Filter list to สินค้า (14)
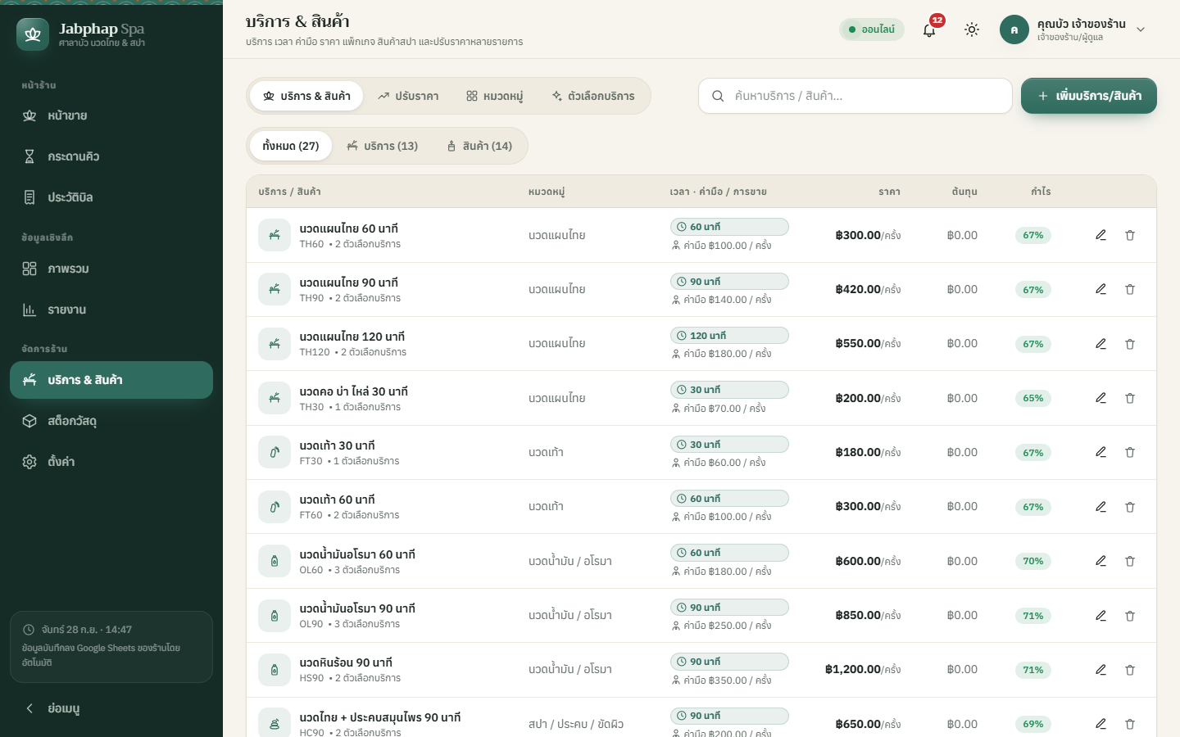 click(479, 146)
